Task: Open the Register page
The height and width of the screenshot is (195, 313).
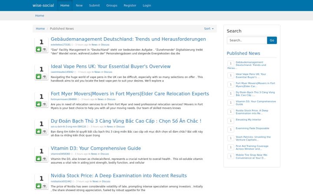Action: tap(130, 5)
